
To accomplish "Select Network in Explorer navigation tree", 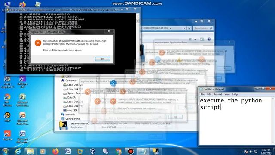I will 68,115.
